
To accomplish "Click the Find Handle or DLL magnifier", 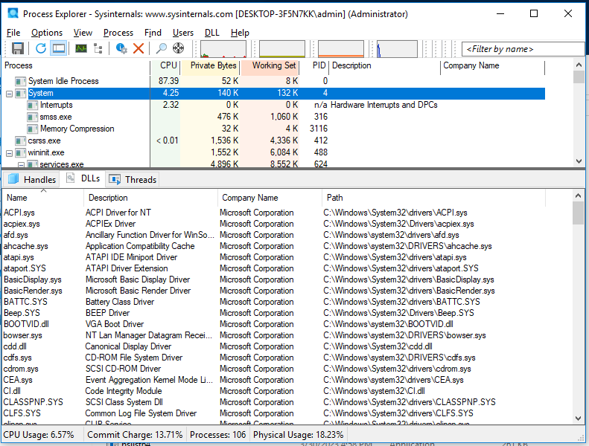I will (161, 48).
